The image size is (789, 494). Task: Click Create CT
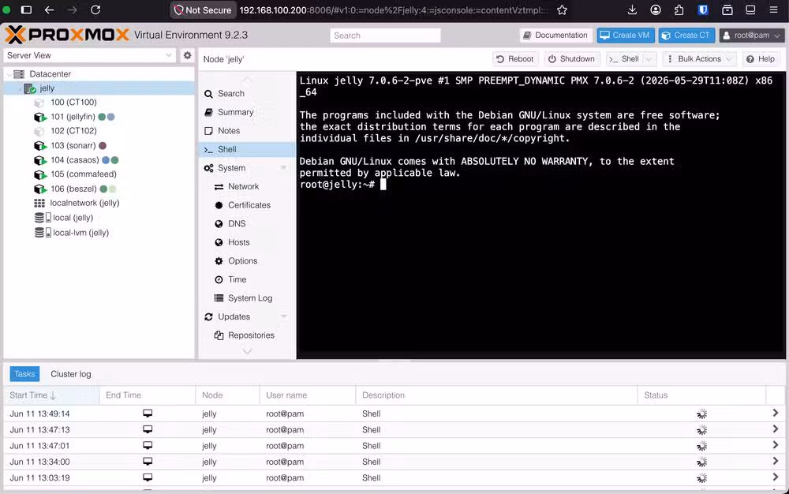[686, 36]
